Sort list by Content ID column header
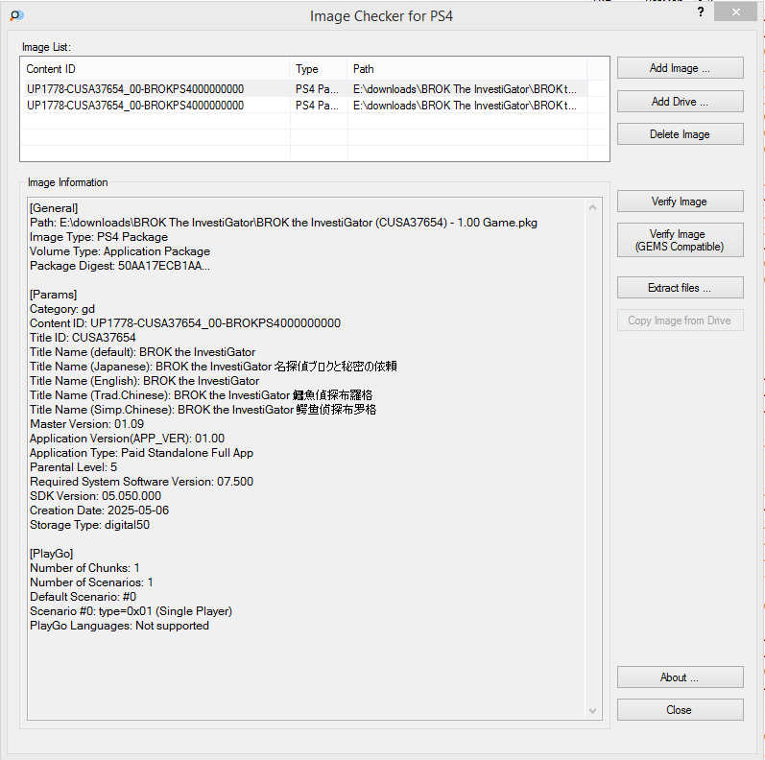Screen dimensions: 765x760 pyautogui.click(x=155, y=69)
